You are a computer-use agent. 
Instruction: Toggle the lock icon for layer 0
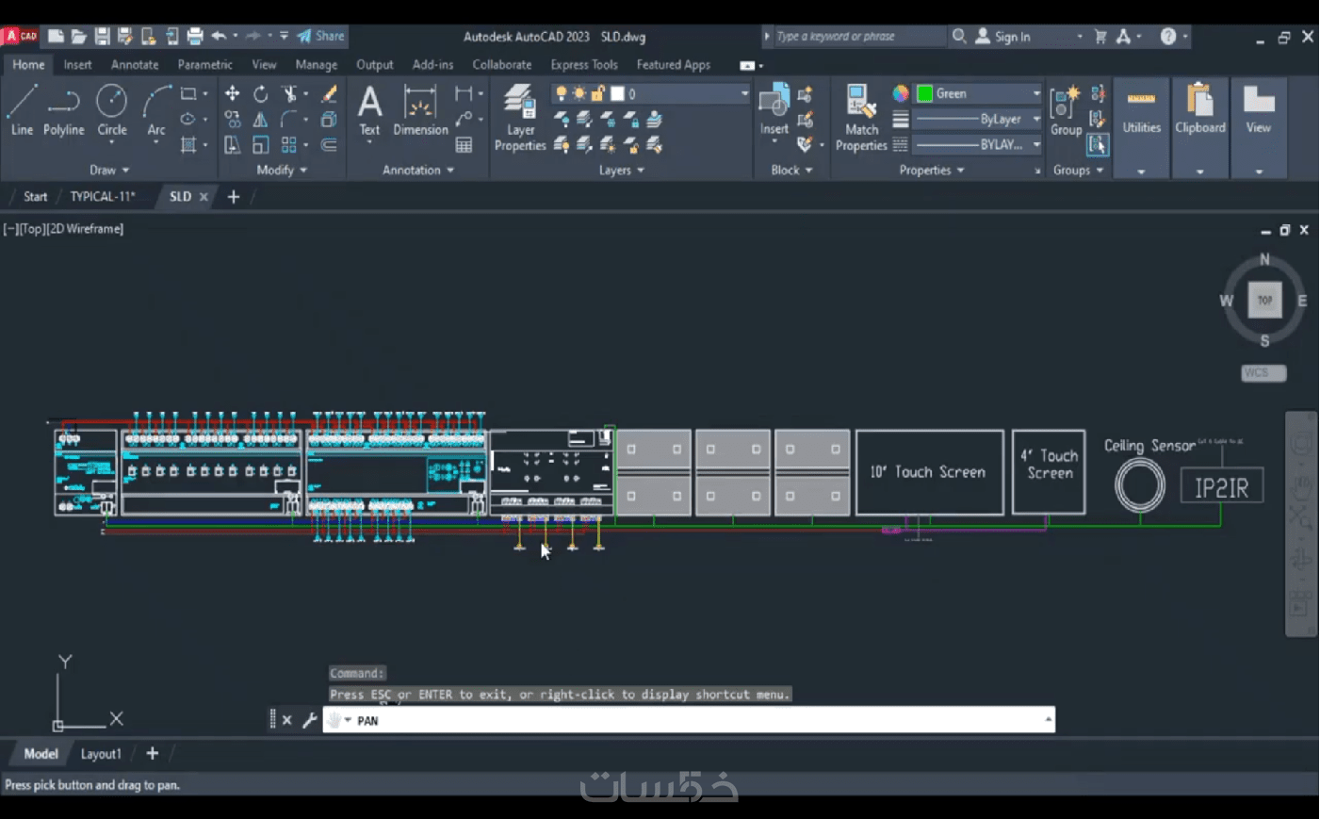pyautogui.click(x=597, y=93)
